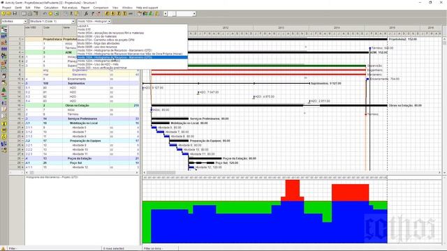This screenshot has height=251, width=447.
Task: Select modo 1104 Histograma Mão de Obra Própria (Horas)
Action: 132,54
